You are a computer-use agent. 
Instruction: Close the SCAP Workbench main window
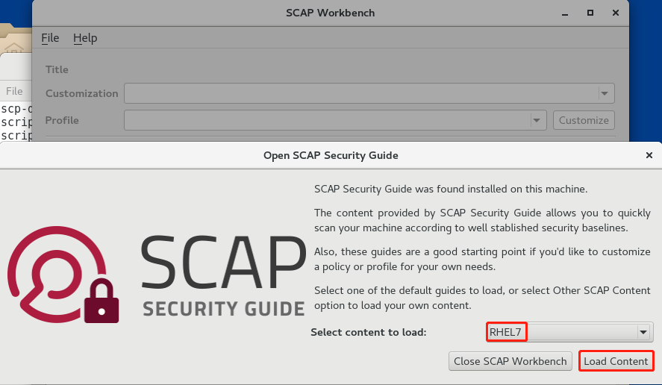point(613,13)
